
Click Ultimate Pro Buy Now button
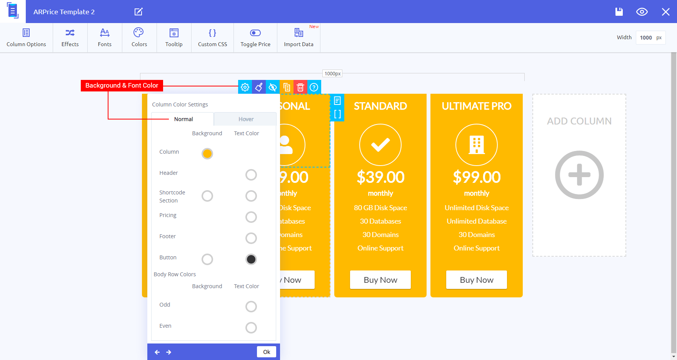(x=477, y=280)
